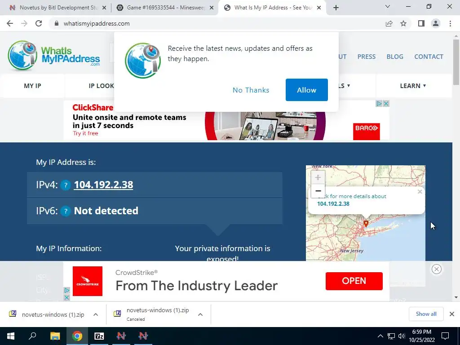The width and height of the screenshot is (460, 345).
Task: Close the downloads bar
Action: (452, 314)
